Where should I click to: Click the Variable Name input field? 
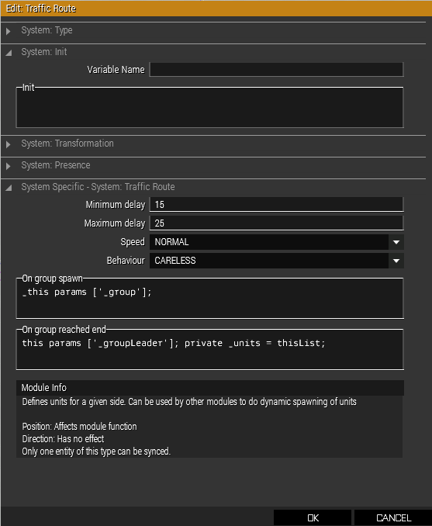click(x=276, y=70)
